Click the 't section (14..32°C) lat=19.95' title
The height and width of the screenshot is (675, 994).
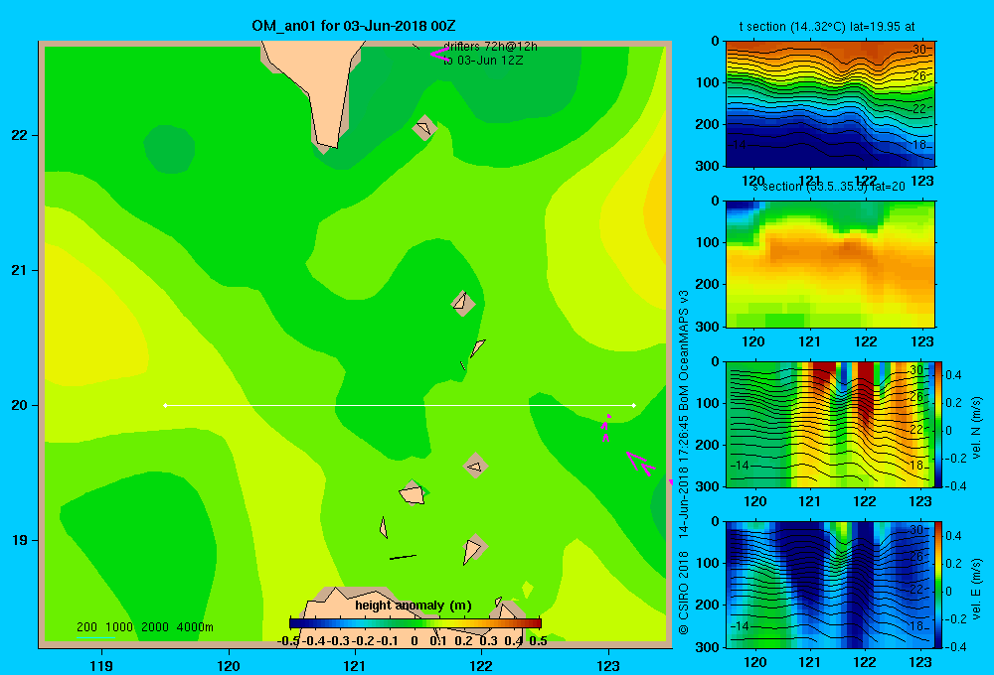coord(827,27)
